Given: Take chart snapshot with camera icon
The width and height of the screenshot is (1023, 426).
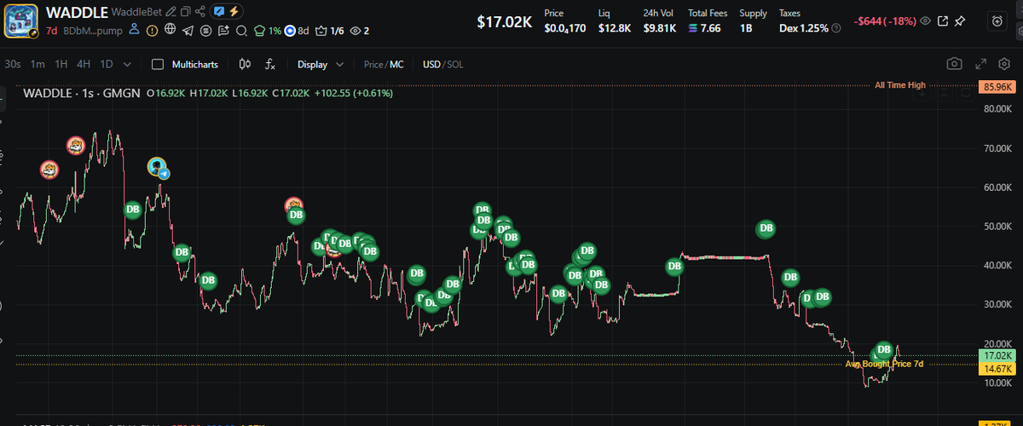Looking at the screenshot, I should 955,64.
